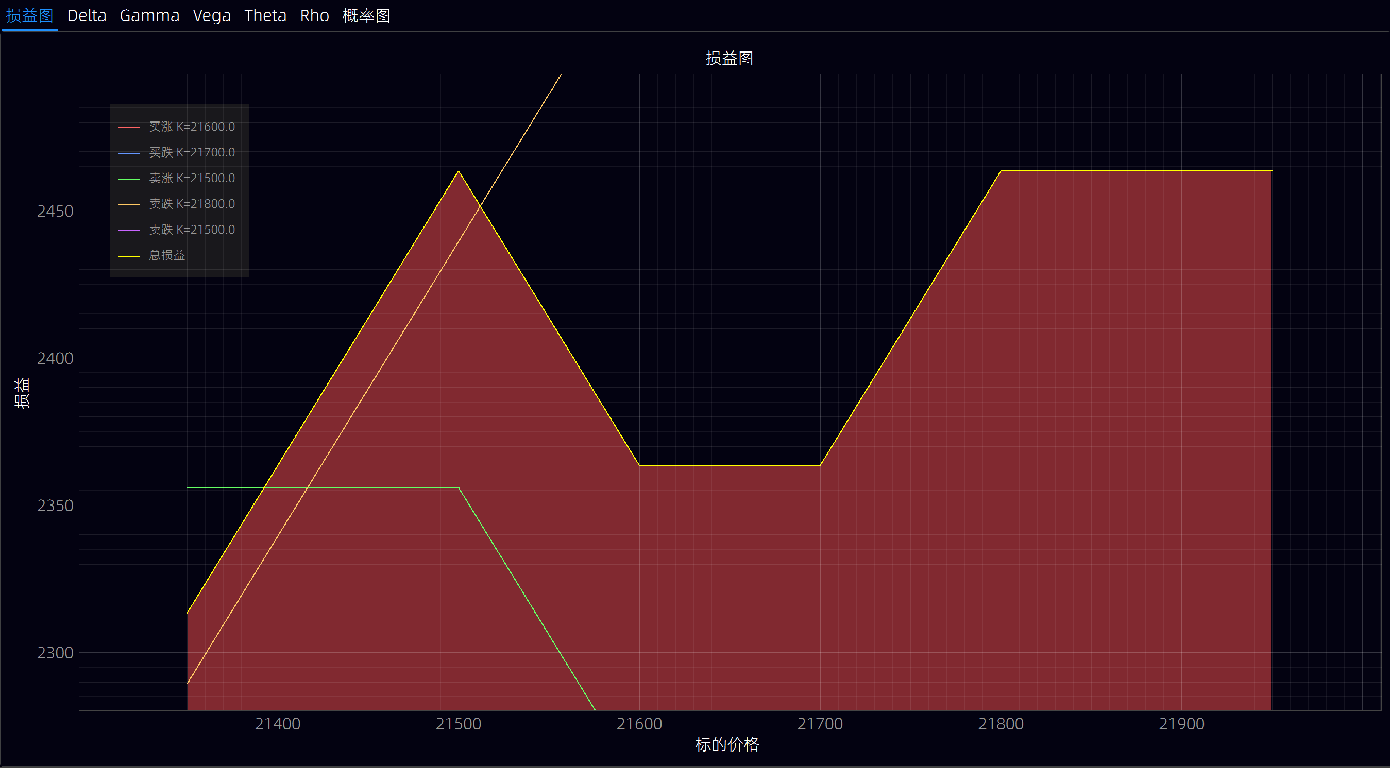This screenshot has width=1390, height=768.
Task: Toggle the 卖跌 K=21500.0 legend entry
Action: click(192, 230)
